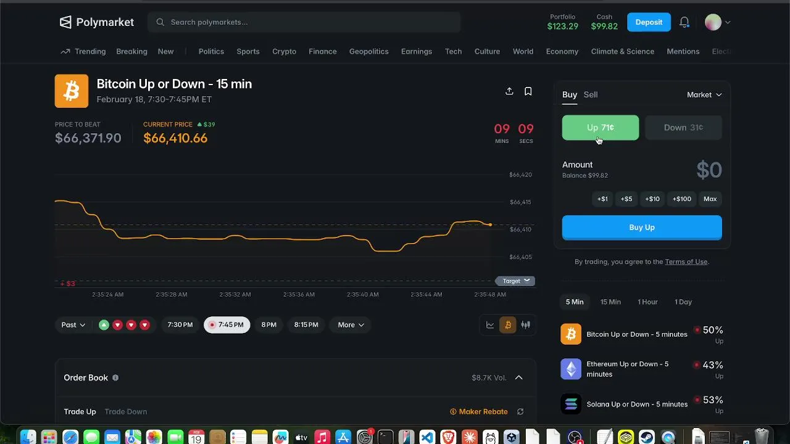Open the Market order type dropdown
Viewport: 790px width, 444px height.
[x=704, y=94]
